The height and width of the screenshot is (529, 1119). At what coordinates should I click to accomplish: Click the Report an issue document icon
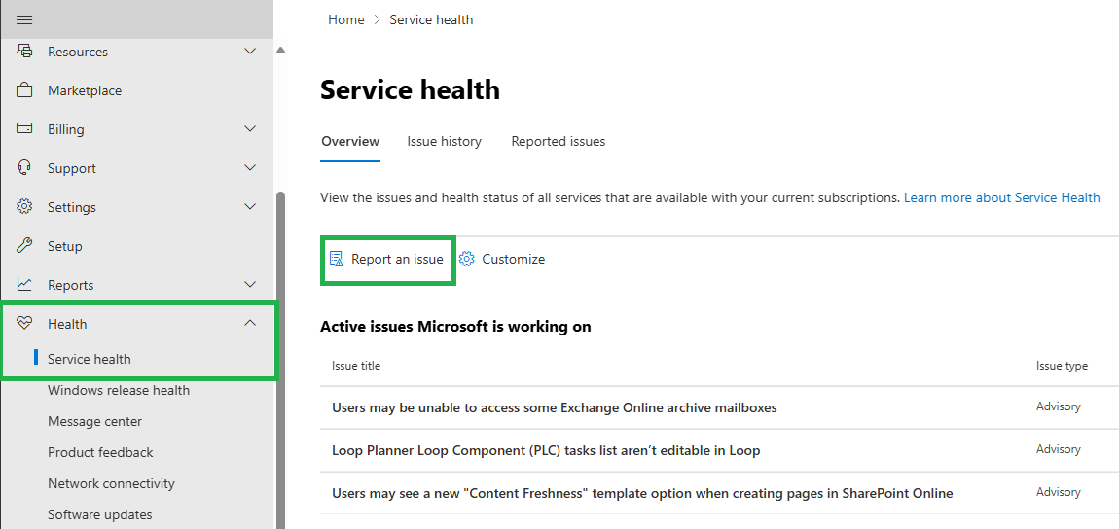336,259
